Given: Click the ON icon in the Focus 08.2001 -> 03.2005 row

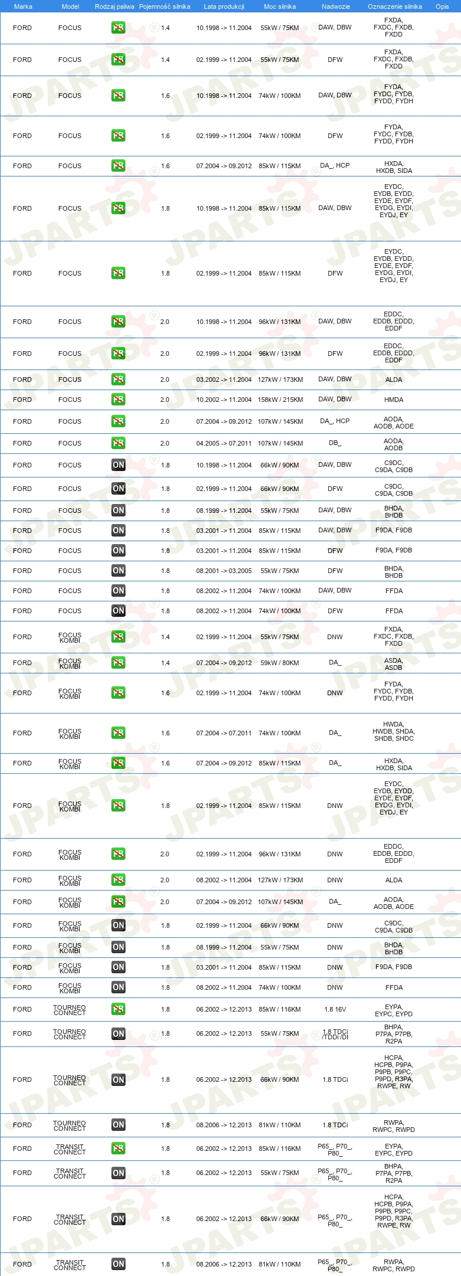Looking at the screenshot, I should (118, 571).
